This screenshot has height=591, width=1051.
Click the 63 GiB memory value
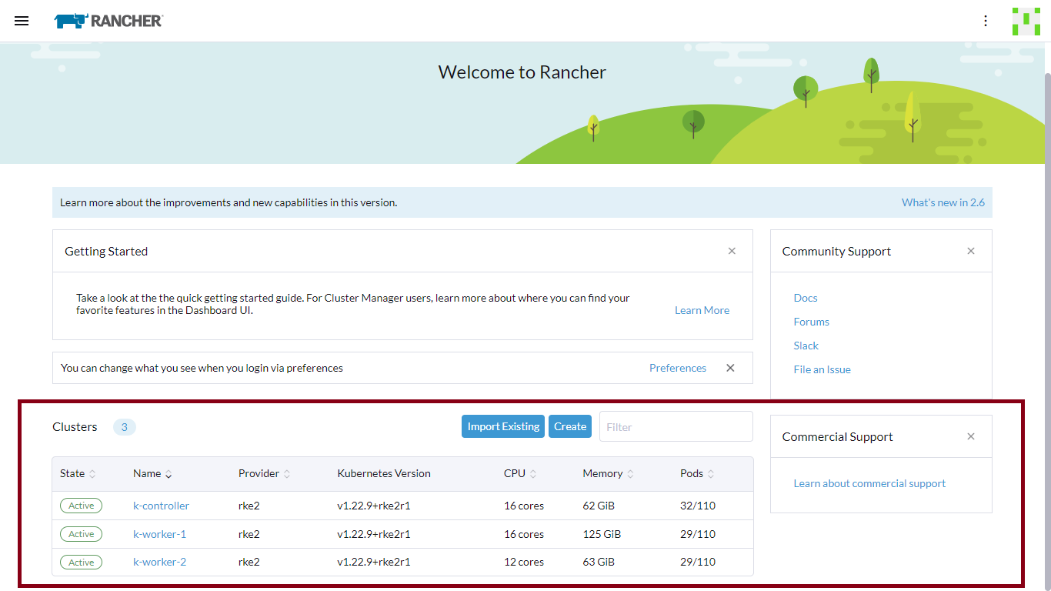tap(599, 562)
